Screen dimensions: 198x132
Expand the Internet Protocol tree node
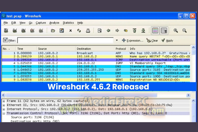[4, 109]
